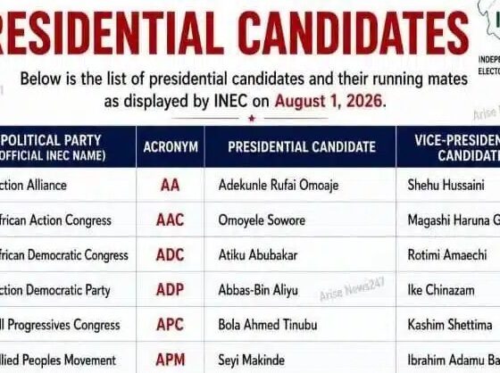Viewport: 500px width, 373px height.
Task: Select candidate Omoyele Sowore
Action: coord(262,220)
